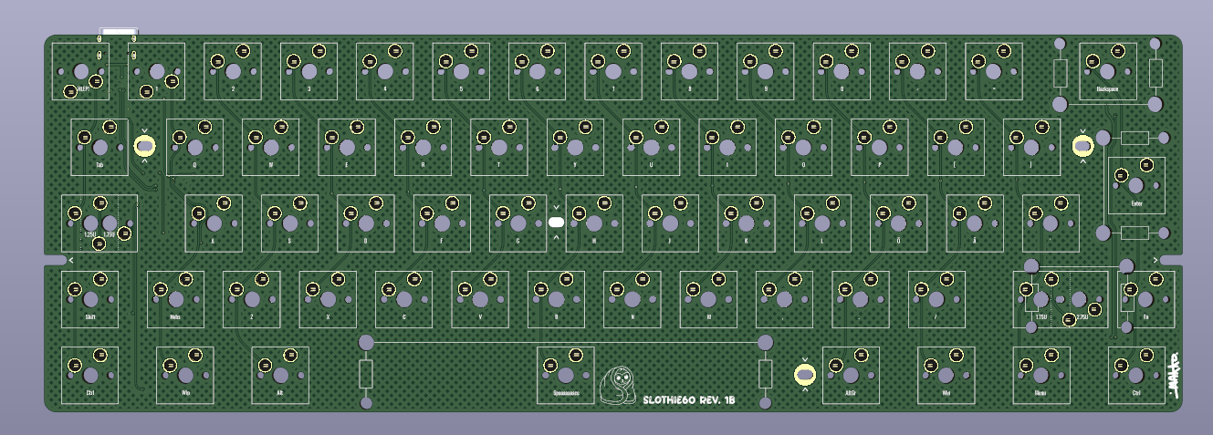Click the USB connector at the top-left edge
The width and height of the screenshot is (1213, 435).
[118, 36]
